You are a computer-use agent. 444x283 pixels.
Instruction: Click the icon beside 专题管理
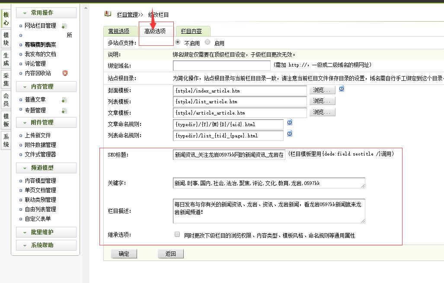click(64, 111)
